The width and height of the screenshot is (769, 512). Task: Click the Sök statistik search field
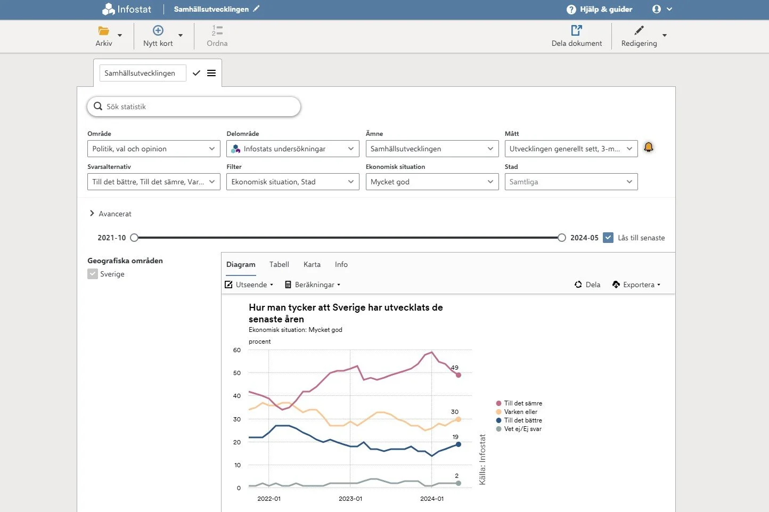point(194,107)
